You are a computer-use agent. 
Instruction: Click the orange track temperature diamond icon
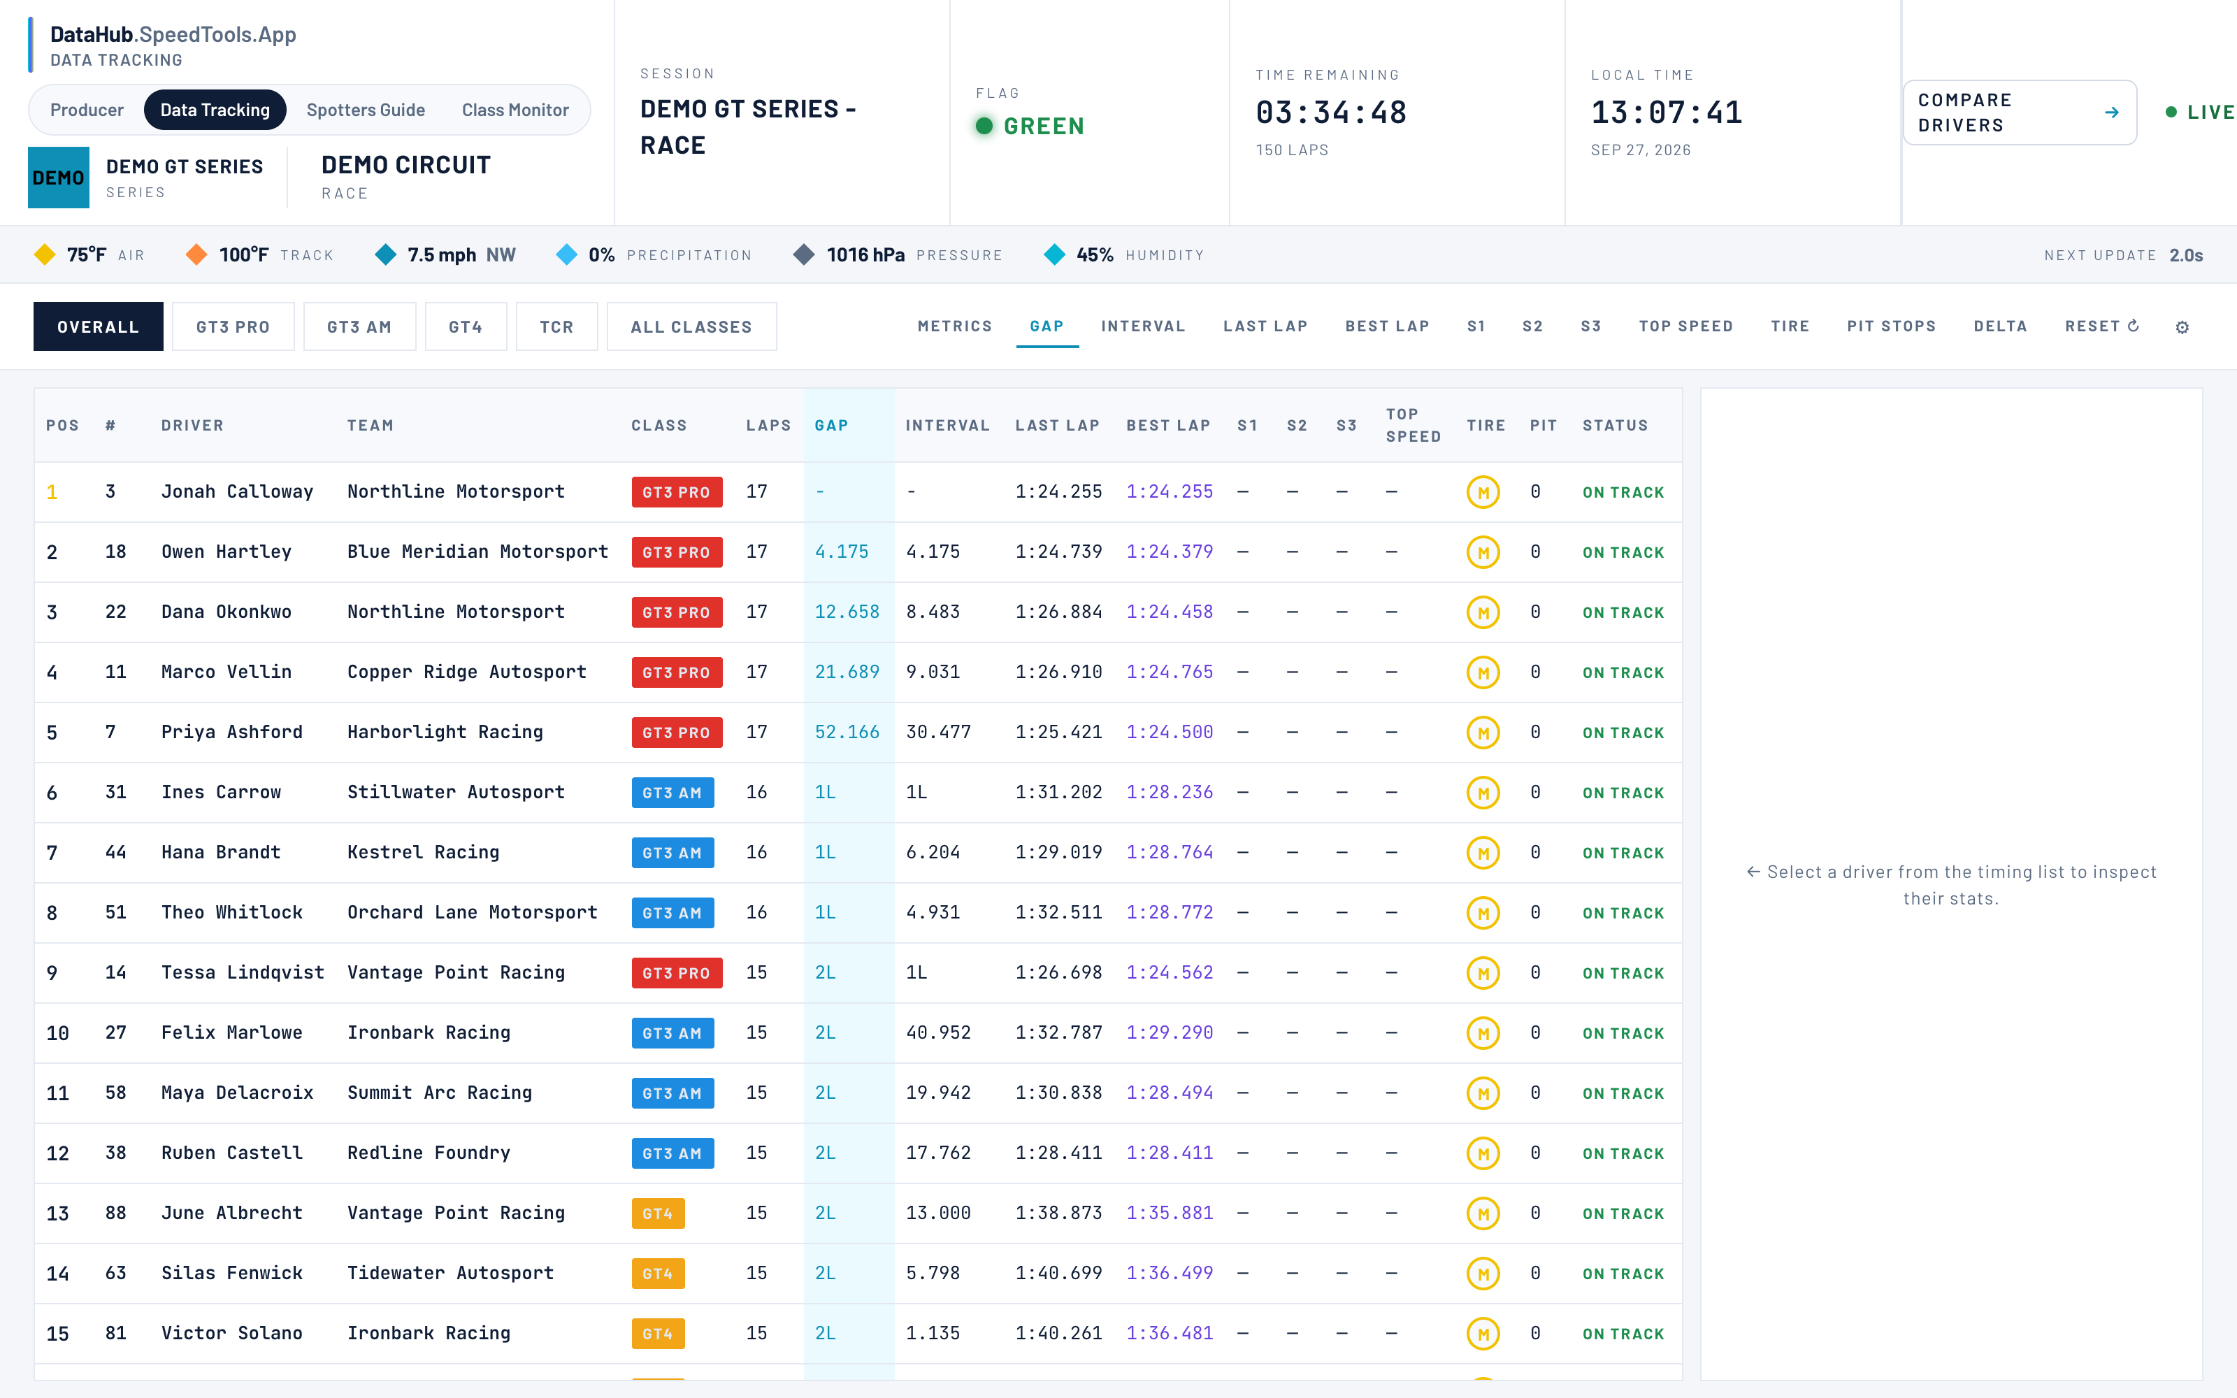coord(196,254)
